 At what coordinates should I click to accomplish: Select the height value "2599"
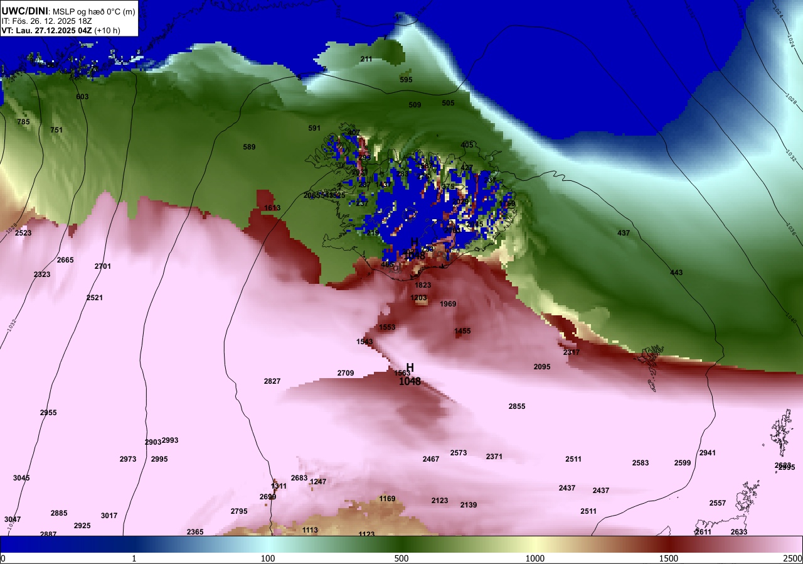click(x=683, y=463)
